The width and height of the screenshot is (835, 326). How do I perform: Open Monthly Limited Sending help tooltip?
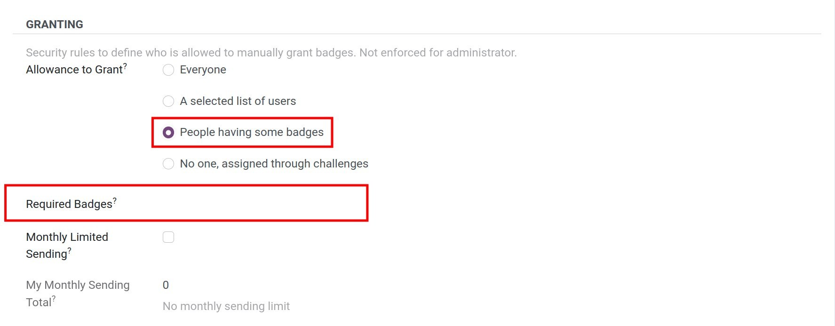pyautogui.click(x=69, y=250)
